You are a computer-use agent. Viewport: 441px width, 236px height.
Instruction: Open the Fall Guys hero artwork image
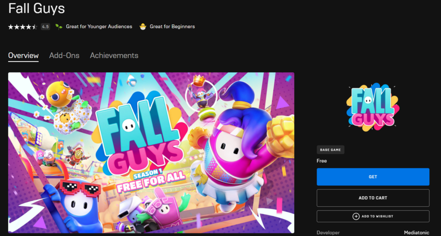pos(151,153)
